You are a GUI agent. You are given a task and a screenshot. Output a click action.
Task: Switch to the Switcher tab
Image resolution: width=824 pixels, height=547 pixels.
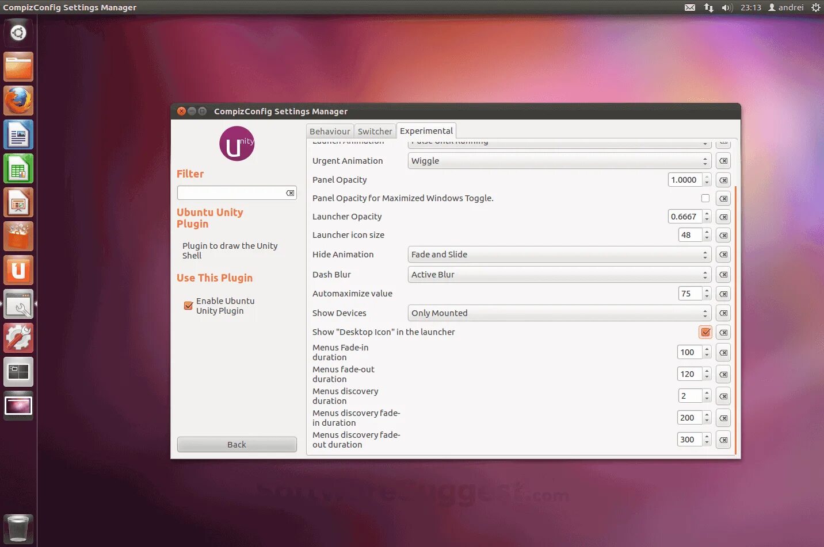coord(375,132)
